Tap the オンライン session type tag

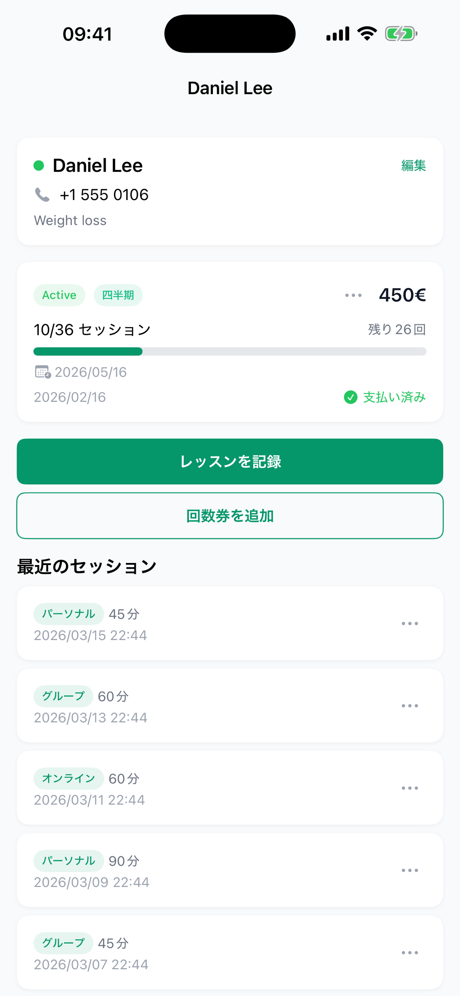[x=68, y=778]
